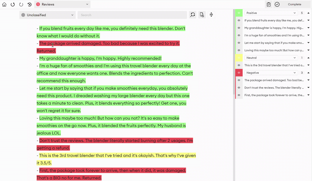Click the Search input field
Image resolution: width=312 pixels, height=181 pixels.
point(132,15)
